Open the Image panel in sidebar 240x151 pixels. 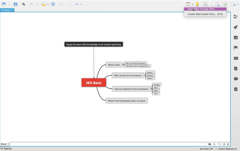pyautogui.click(x=236, y=37)
